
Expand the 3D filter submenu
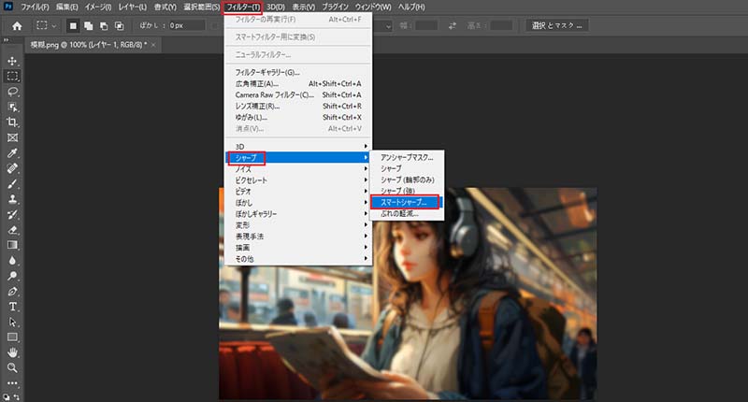tap(298, 147)
